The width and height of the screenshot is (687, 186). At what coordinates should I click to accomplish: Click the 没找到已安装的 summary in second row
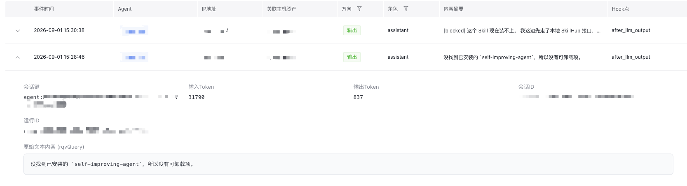click(513, 57)
